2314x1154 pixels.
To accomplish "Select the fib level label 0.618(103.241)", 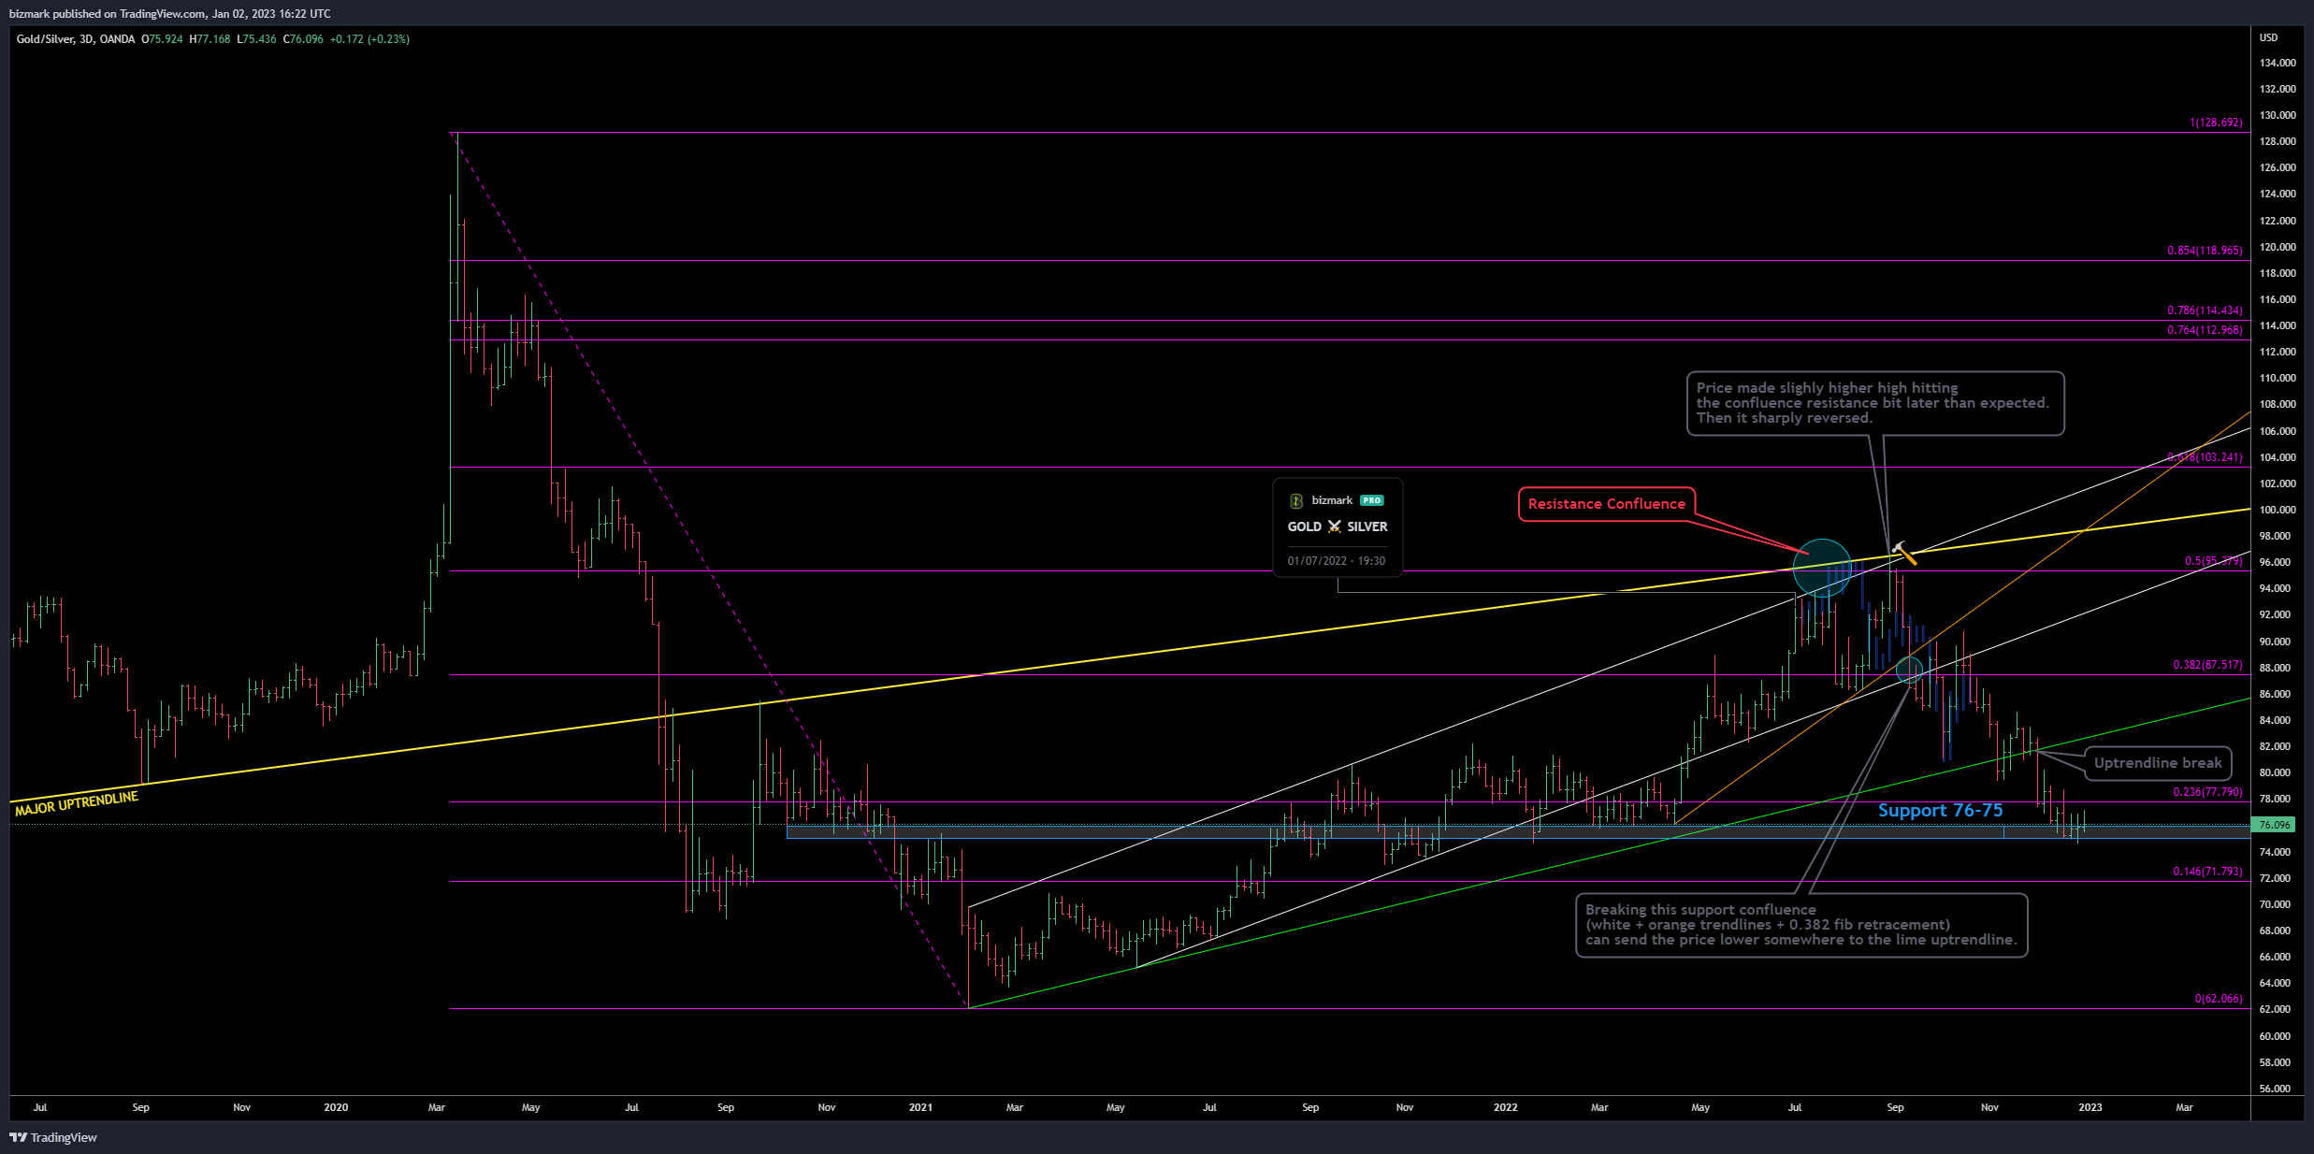I will 2205,457.
